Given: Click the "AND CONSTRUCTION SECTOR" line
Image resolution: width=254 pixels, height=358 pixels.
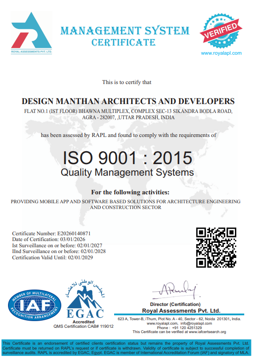Looking at the screenshot, I should [126, 208].
